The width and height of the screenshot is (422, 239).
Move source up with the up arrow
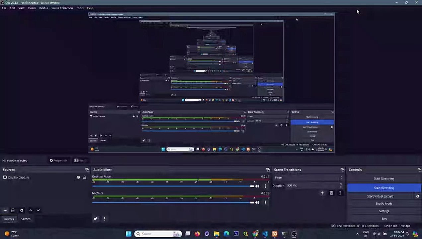[x=31, y=210]
